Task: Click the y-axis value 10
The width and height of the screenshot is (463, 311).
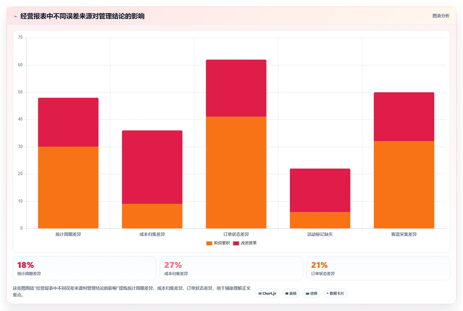Action: 20,201
